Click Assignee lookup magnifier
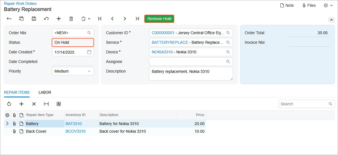Image resolution: width=338 pixels, height=155 pixels. (x=228, y=62)
